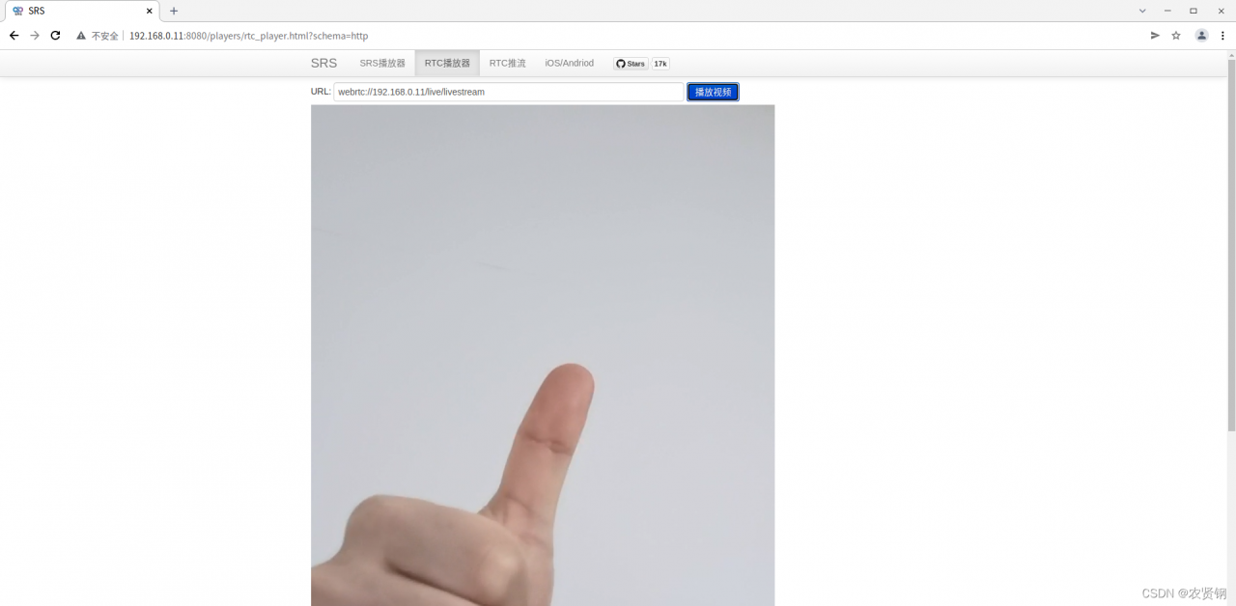Bookmark this page with the star icon
The image size is (1236, 606).
[1176, 36]
